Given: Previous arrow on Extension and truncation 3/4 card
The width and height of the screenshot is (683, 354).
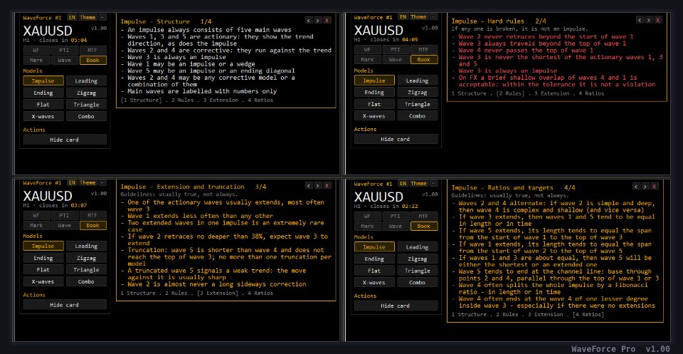Looking at the screenshot, I should point(309,186).
